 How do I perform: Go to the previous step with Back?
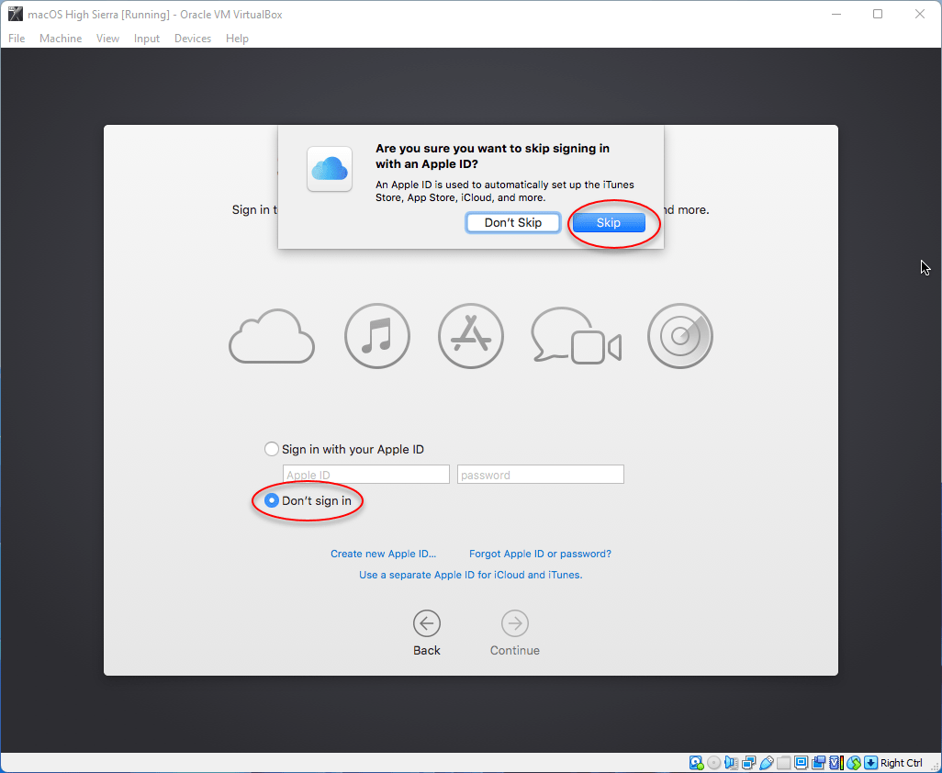tap(427, 633)
